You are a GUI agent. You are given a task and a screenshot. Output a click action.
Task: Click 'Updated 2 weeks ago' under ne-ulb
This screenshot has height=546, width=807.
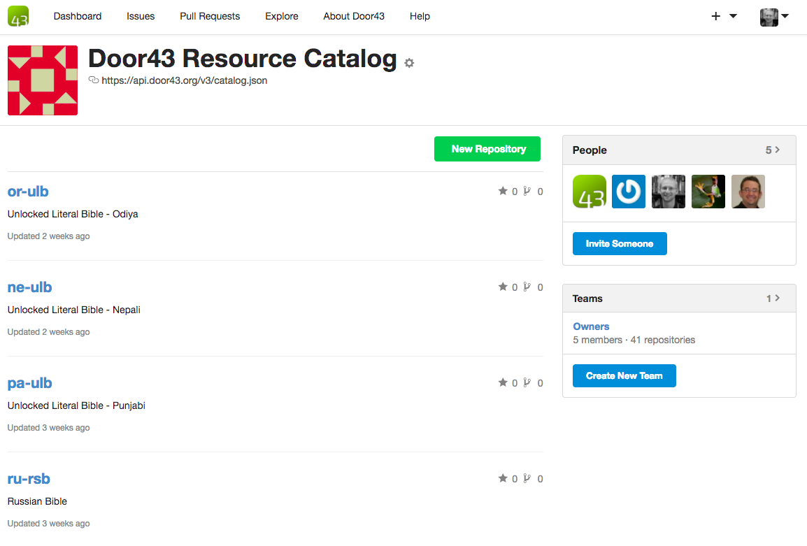48,332
